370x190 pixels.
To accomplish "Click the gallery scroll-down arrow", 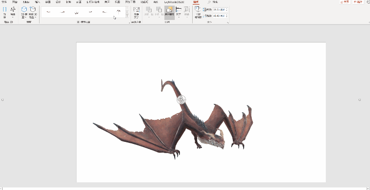I will click(127, 12).
